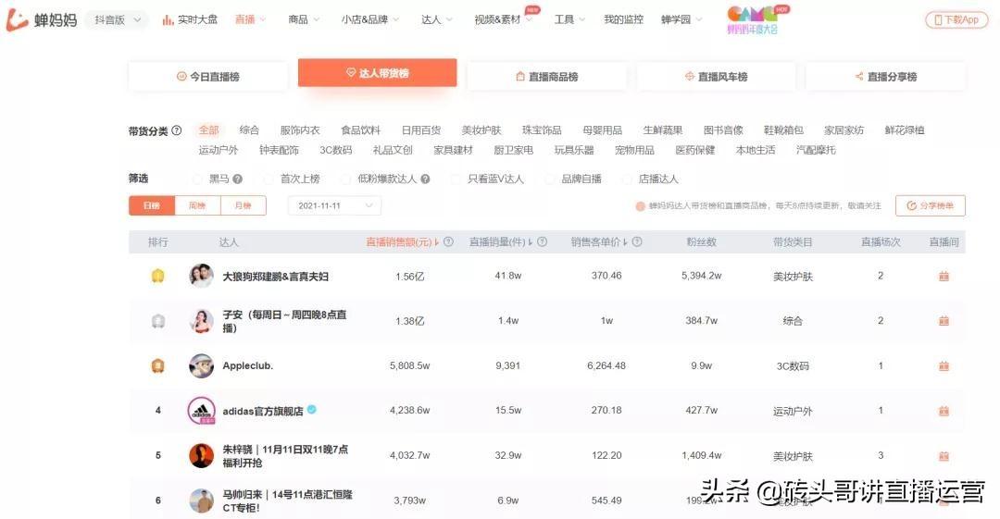Select the 全部 category filter

coord(208,130)
